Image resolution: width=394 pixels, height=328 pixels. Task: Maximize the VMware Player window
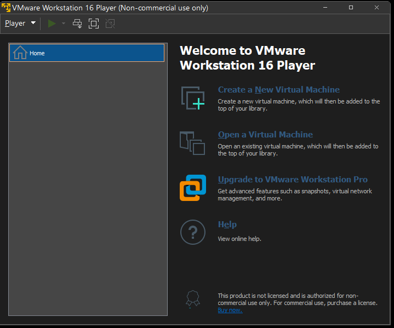coord(351,8)
